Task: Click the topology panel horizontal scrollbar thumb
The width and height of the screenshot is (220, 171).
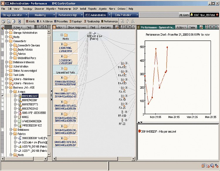Action: 87,159
